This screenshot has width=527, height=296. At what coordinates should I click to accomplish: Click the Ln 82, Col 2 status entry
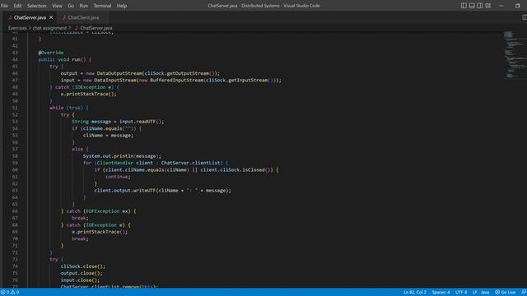coord(415,293)
